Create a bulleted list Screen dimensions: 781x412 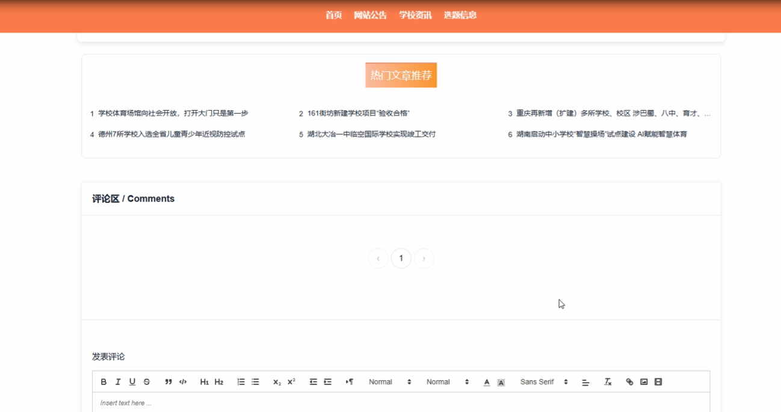(255, 382)
